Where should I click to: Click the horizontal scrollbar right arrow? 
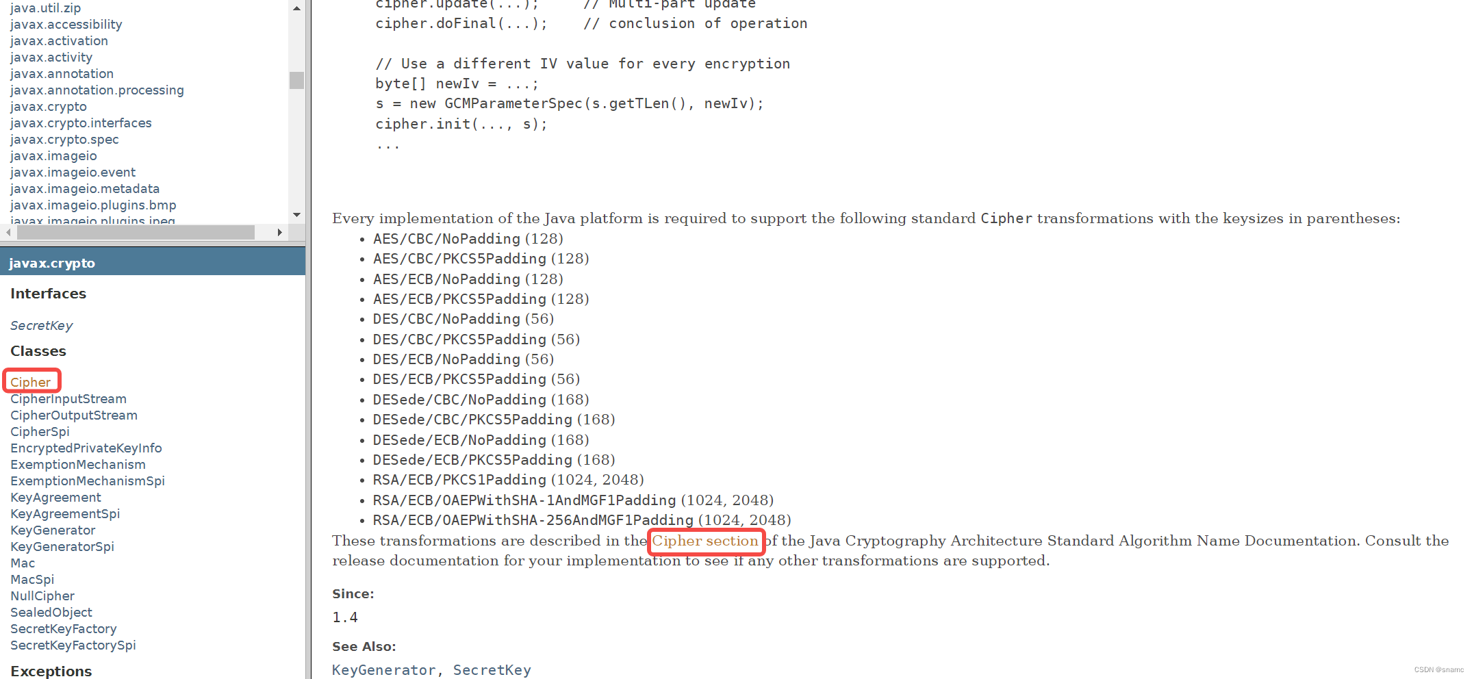[280, 232]
